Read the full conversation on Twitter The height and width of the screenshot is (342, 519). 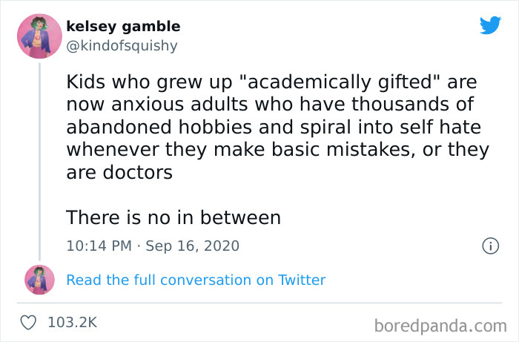tap(196, 280)
